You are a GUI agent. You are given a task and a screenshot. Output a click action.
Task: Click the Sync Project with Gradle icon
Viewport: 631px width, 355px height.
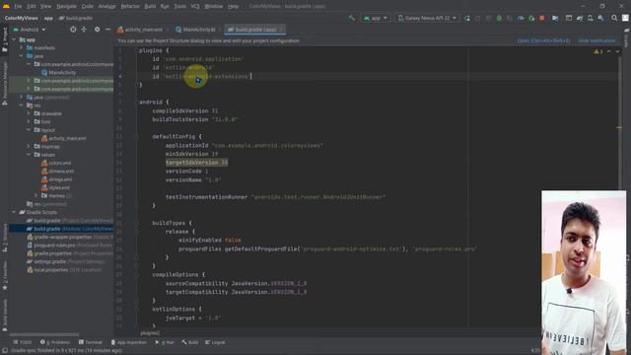(580, 18)
